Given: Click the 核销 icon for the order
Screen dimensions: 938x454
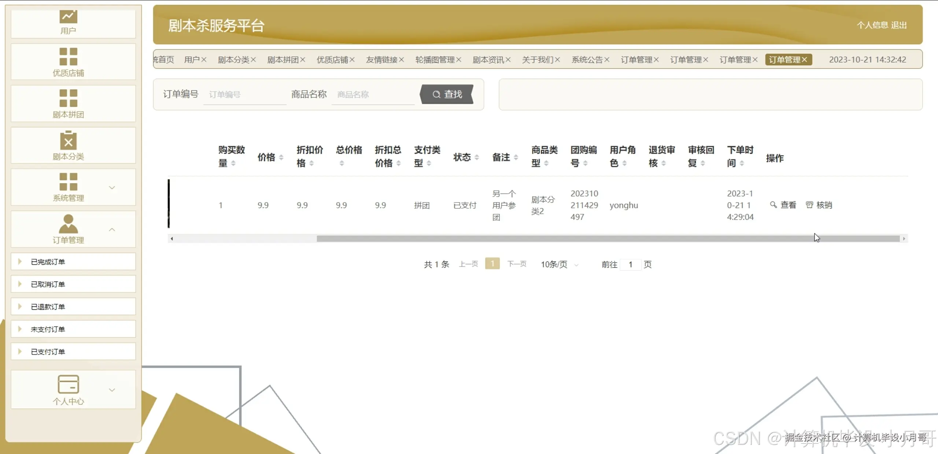Looking at the screenshot, I should point(809,205).
